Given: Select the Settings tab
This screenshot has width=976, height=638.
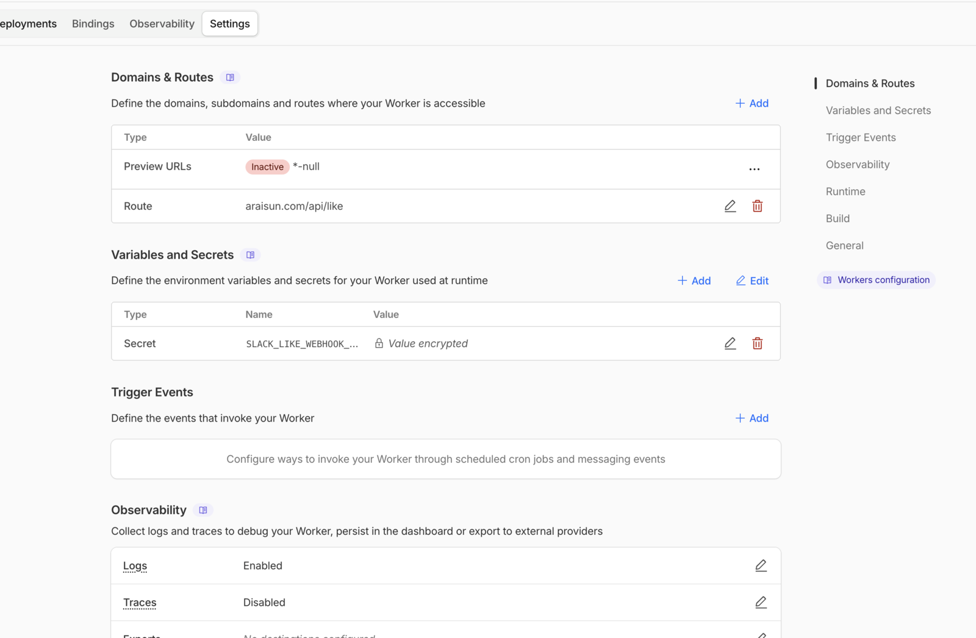Looking at the screenshot, I should pyautogui.click(x=230, y=24).
